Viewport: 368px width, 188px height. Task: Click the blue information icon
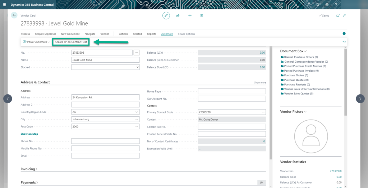click(344, 33)
